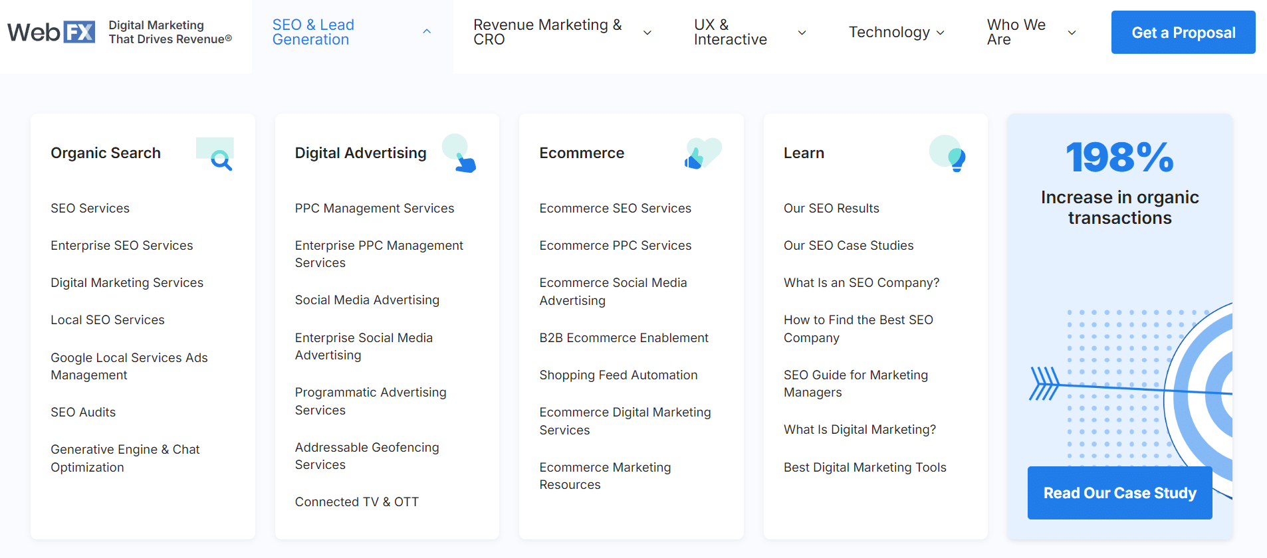Open Best Digital Marketing Tools link

(865, 467)
